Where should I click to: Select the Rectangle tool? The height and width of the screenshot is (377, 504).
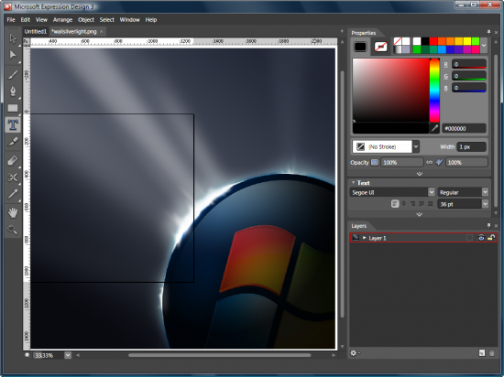click(13, 108)
